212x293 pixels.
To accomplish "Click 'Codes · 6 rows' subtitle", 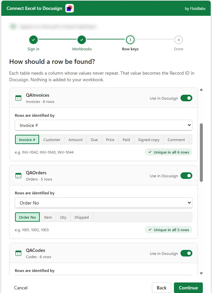I will [38, 257].
